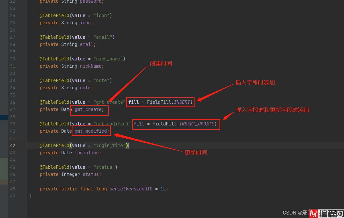Click fill keyword on the gmt_modified annotation
The width and height of the screenshot is (344, 218).
139,124
